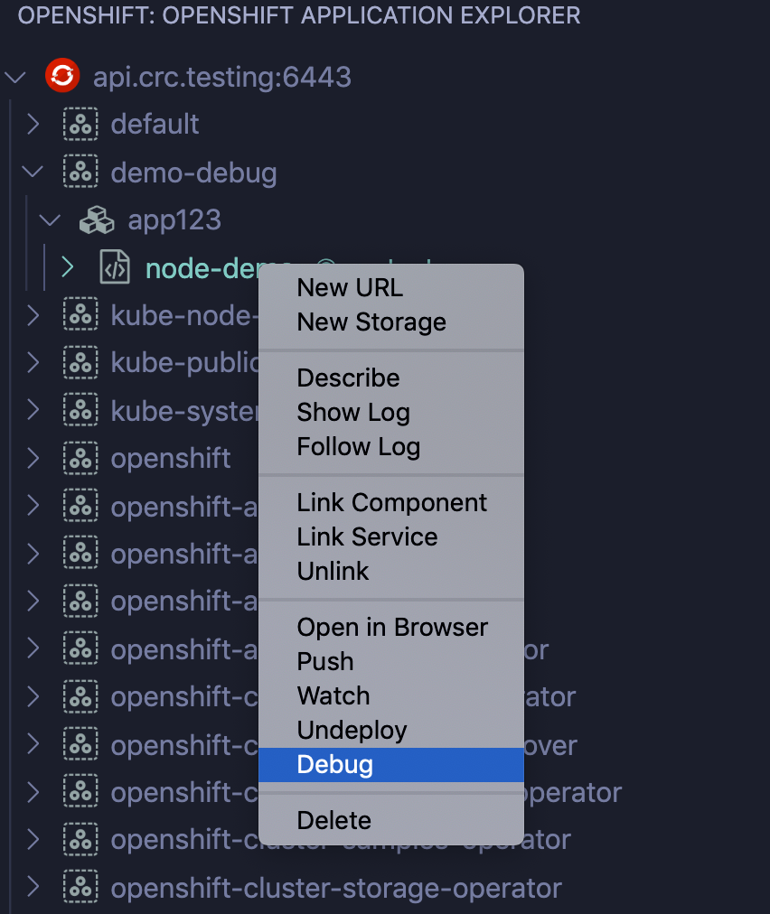
Task: Collapse the demo-debug project
Action: pos(33,172)
